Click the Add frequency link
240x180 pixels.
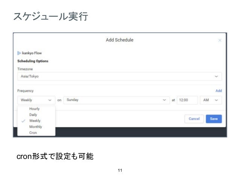(x=219, y=91)
